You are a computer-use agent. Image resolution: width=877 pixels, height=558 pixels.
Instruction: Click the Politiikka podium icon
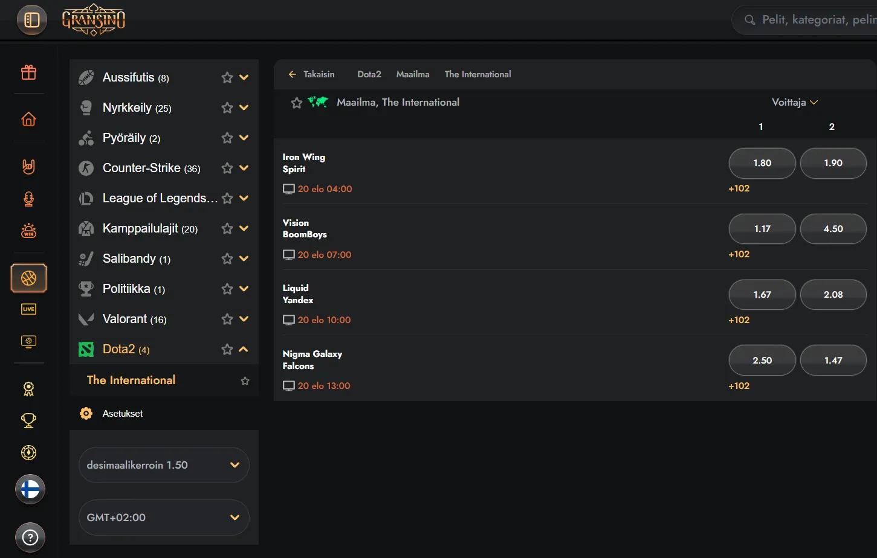[x=86, y=289]
